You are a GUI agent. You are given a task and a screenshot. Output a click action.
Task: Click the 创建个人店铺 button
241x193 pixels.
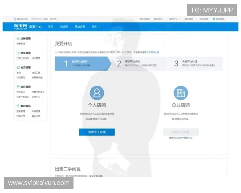click(97, 132)
